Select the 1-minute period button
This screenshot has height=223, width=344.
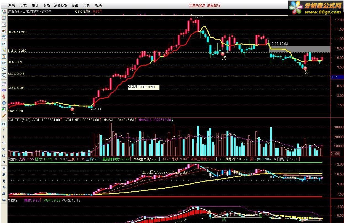click(x=4, y=130)
